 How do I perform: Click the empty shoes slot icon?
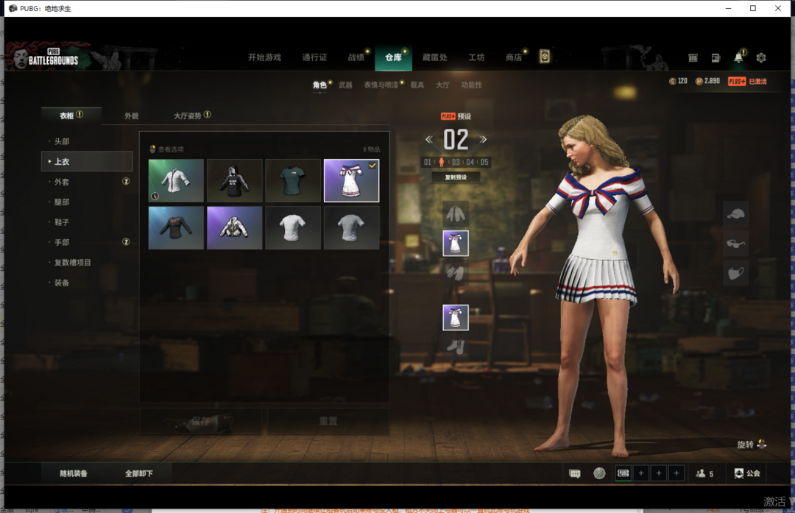(456, 347)
